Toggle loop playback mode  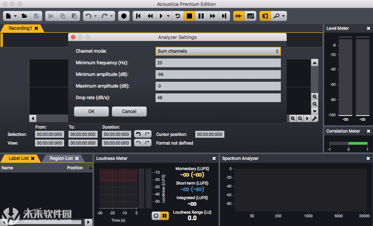178,16
